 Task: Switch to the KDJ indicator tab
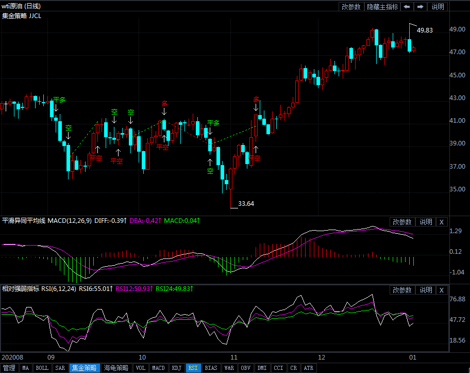176,368
